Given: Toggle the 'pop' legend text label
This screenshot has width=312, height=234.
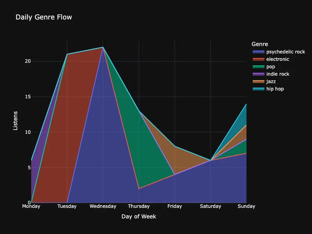Looking at the screenshot, I should point(271,67).
